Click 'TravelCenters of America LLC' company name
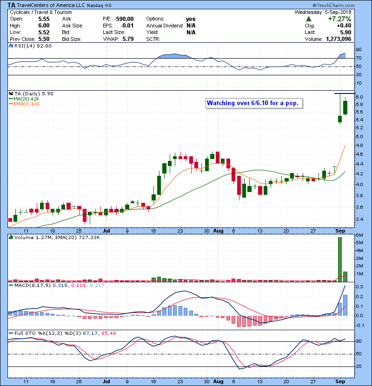The width and height of the screenshot is (372, 386). pyautogui.click(x=51, y=5)
